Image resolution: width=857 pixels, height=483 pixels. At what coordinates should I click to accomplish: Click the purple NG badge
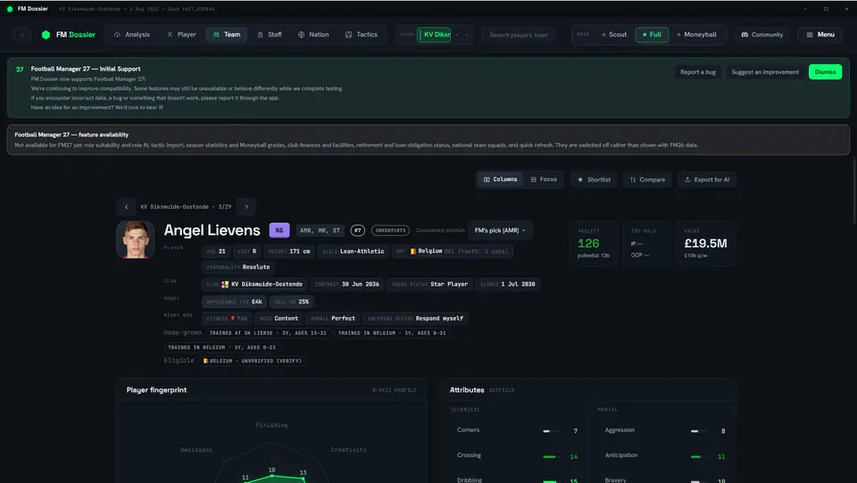(x=279, y=230)
